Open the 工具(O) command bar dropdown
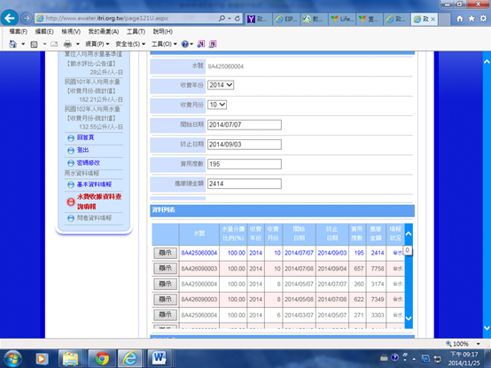Screen dimensions: 491x368 (x=164, y=44)
